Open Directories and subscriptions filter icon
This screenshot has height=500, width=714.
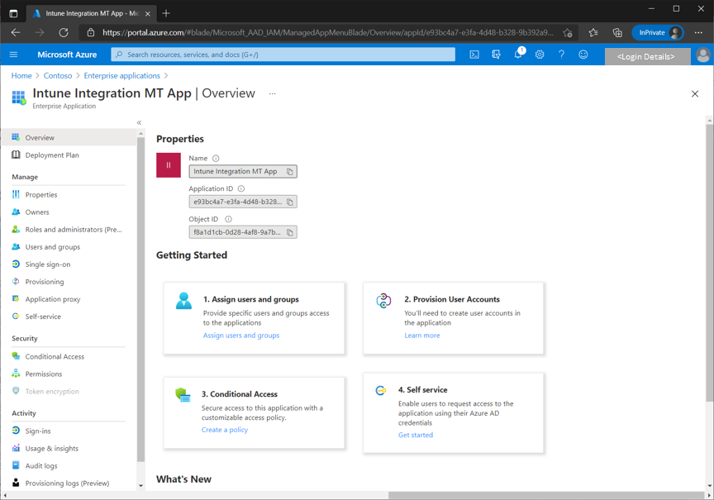(496, 55)
